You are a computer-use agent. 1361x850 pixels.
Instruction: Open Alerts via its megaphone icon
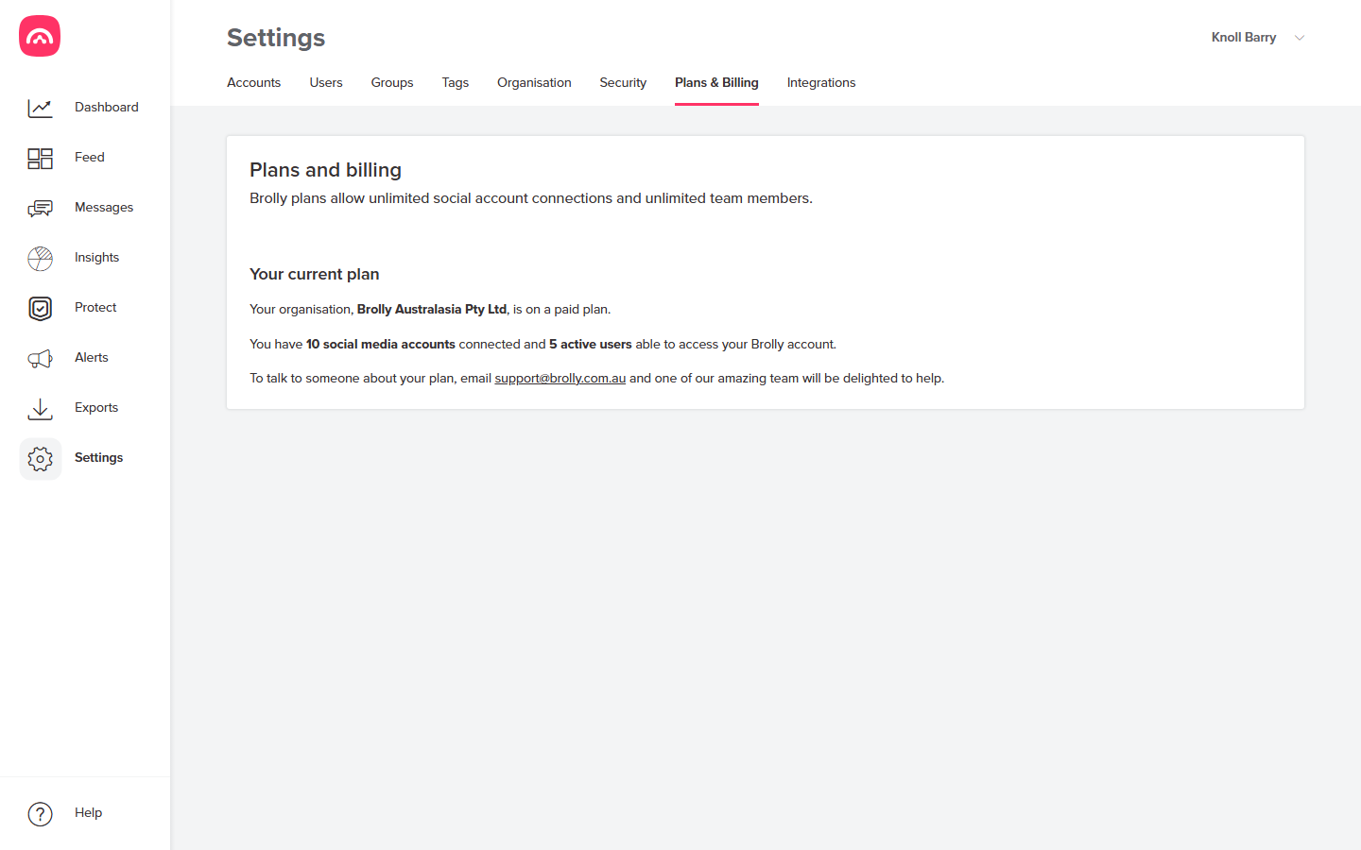click(40, 358)
